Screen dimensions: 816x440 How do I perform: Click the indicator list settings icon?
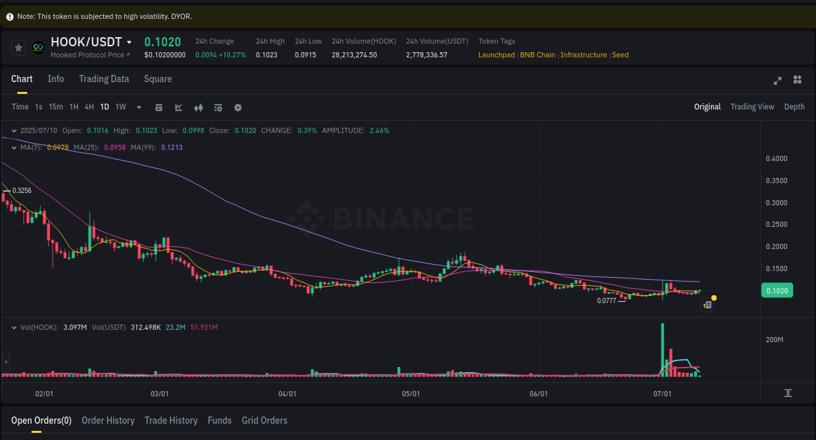217,107
